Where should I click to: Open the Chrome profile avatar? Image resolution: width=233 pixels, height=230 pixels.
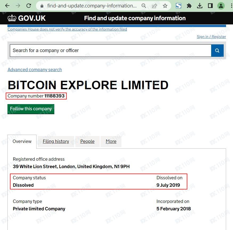tap(221, 6)
